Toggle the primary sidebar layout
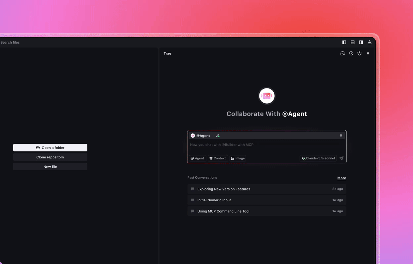This screenshot has width=413, height=264. pyautogui.click(x=344, y=42)
